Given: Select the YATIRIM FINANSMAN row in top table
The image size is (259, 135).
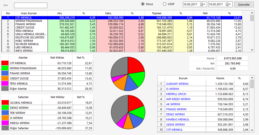Looking at the screenshot, I should pyautogui.click(x=122, y=21).
